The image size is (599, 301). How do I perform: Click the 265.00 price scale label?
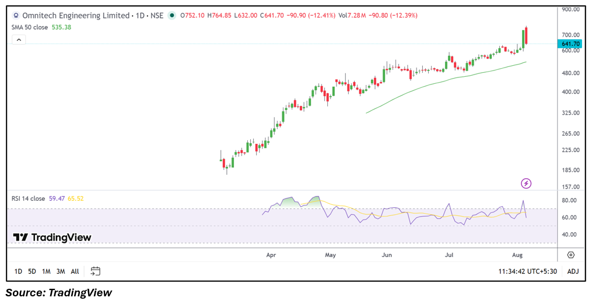point(571,134)
